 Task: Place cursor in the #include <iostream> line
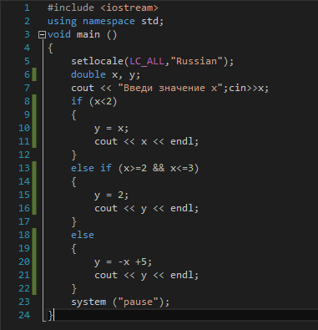(103, 8)
